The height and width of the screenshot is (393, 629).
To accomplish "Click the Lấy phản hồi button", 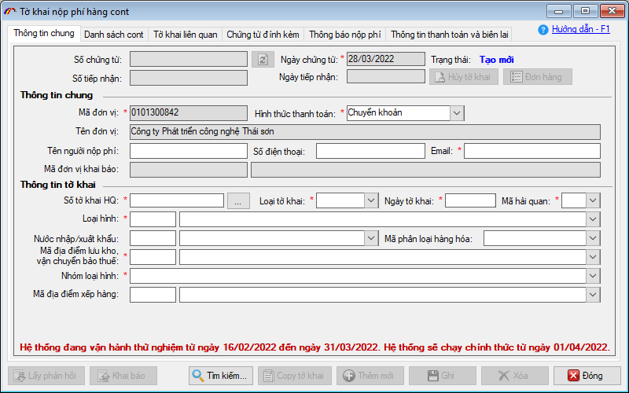I will point(46,376).
